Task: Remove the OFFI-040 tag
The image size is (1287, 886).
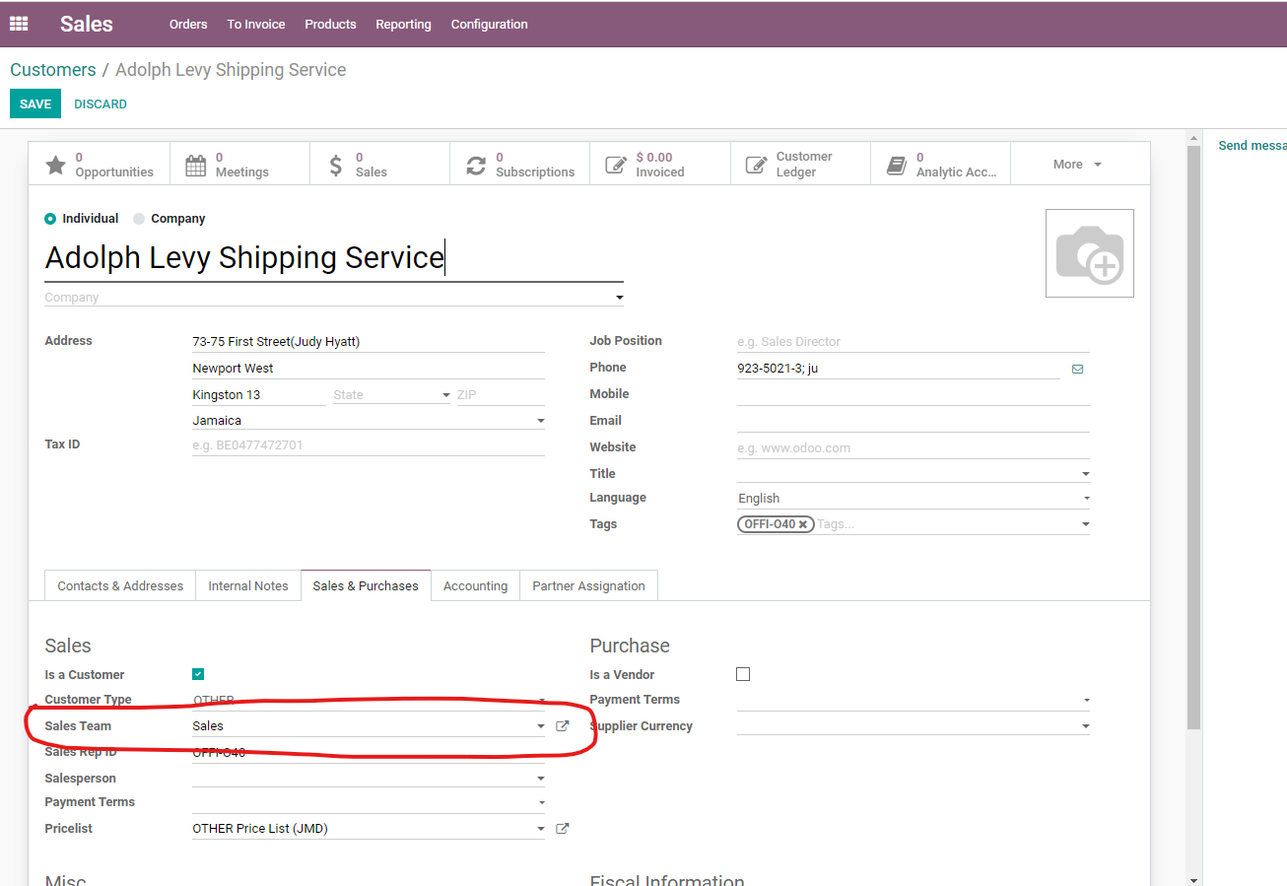Action: click(x=803, y=524)
